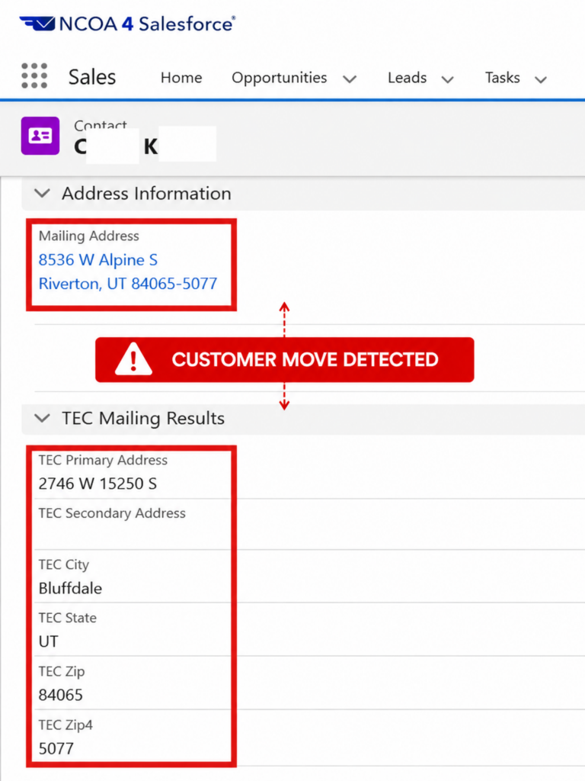Open the Tasks dropdown chevron
This screenshot has height=781, width=585.
[x=541, y=79]
